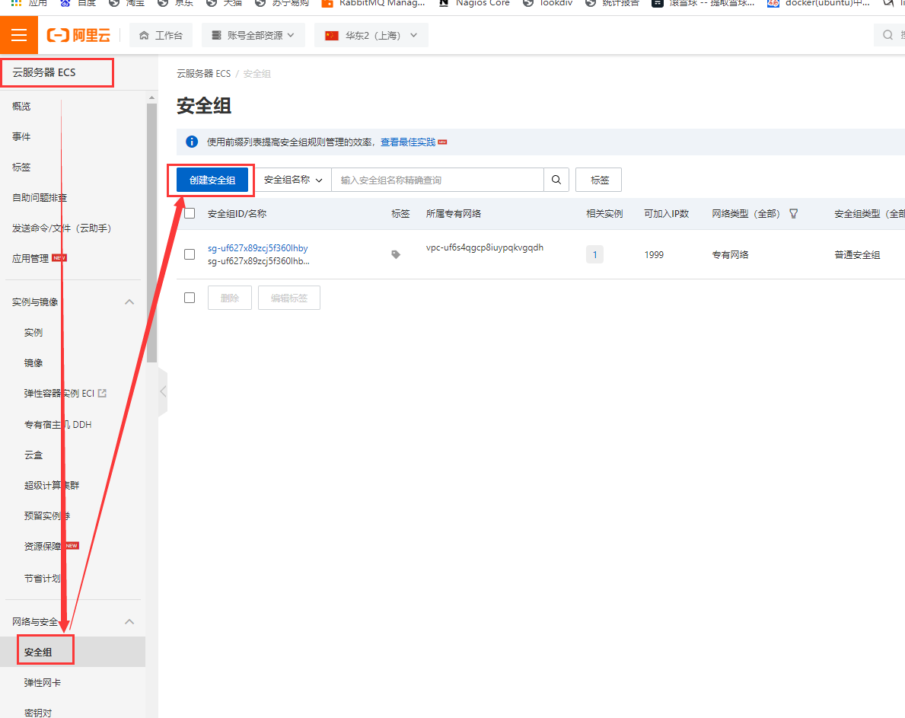Go to 镜像 in the sidebar

coord(33,363)
